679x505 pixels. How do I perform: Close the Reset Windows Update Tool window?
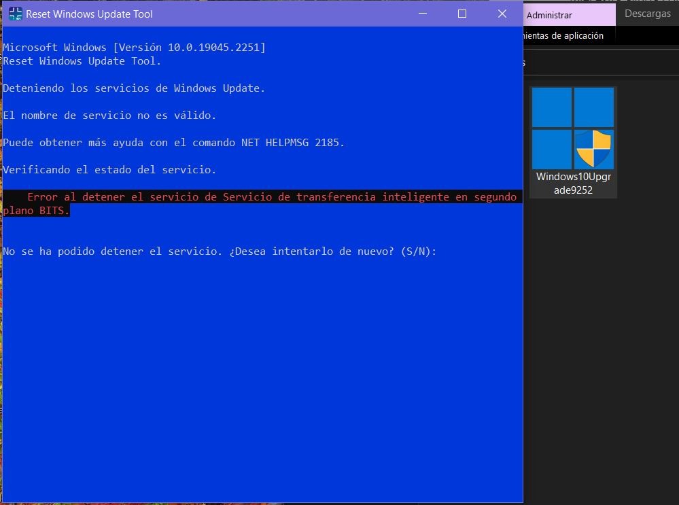(x=502, y=14)
